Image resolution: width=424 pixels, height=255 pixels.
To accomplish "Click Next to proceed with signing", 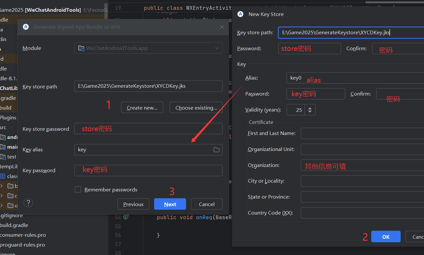I will [170, 204].
